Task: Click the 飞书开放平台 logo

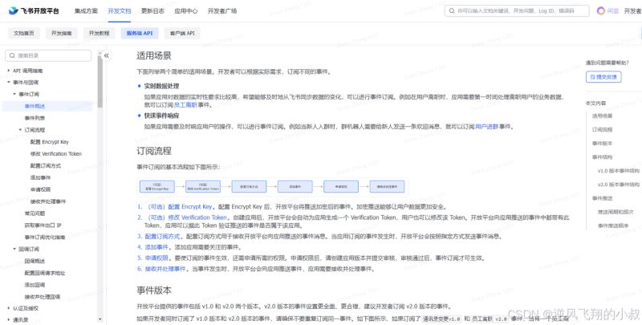Action: click(34, 10)
